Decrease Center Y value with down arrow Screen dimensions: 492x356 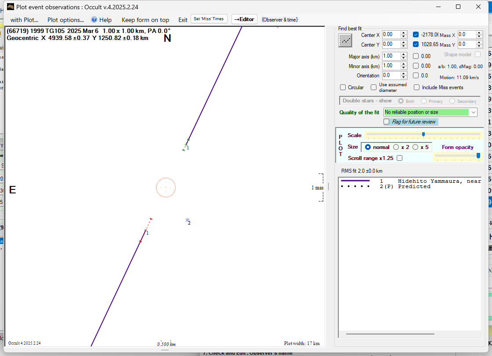[x=404, y=47]
